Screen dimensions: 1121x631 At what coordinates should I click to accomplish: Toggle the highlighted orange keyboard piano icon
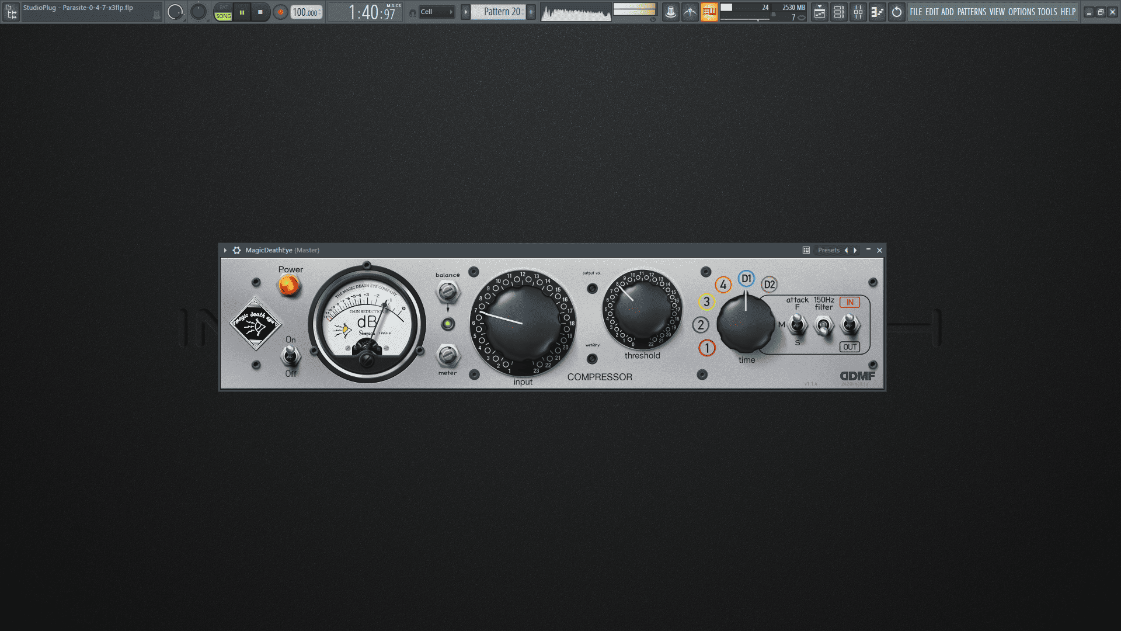click(709, 12)
